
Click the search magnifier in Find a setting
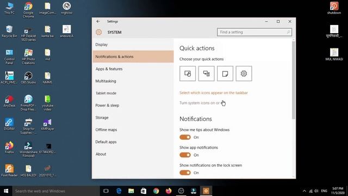[x=288, y=32]
